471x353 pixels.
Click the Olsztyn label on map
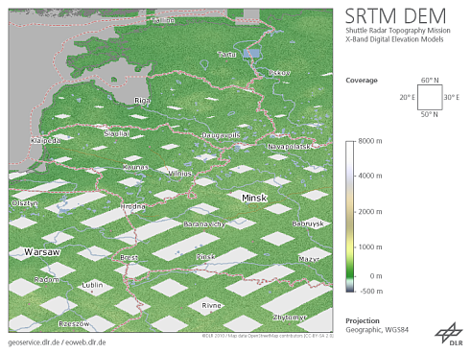tap(25, 203)
